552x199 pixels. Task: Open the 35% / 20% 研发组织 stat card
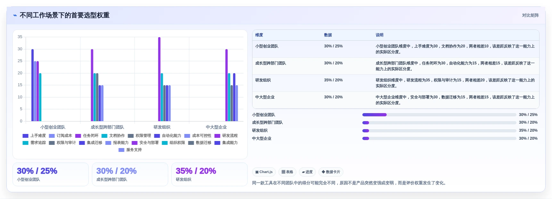(x=210, y=174)
